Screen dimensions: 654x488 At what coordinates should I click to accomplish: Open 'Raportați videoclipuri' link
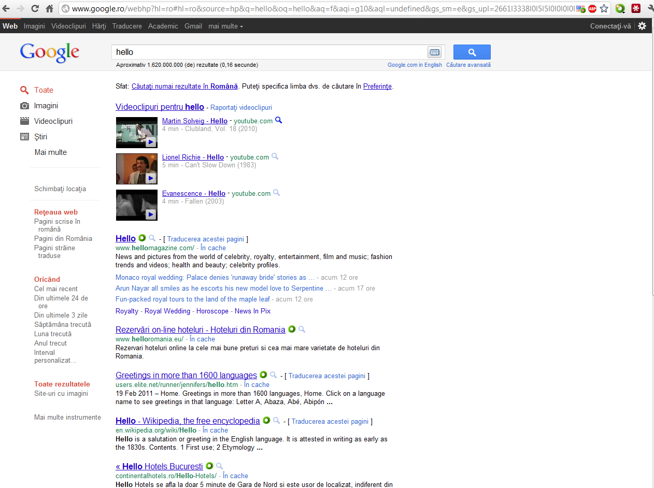tap(241, 107)
